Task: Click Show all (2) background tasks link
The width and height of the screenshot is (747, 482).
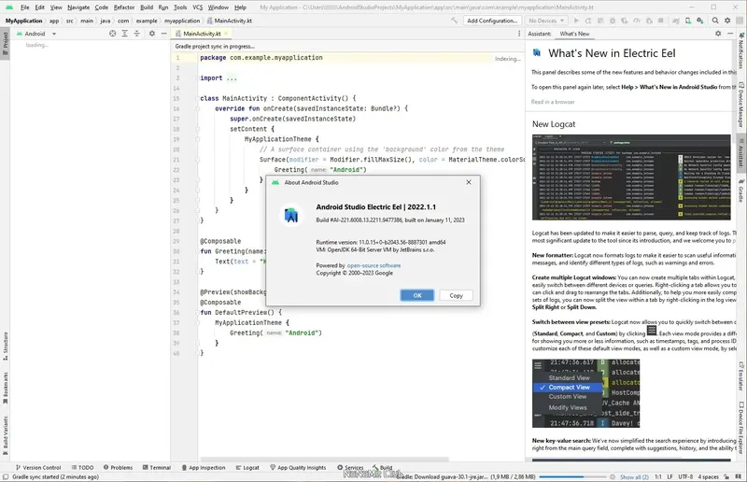Action: [634, 476]
